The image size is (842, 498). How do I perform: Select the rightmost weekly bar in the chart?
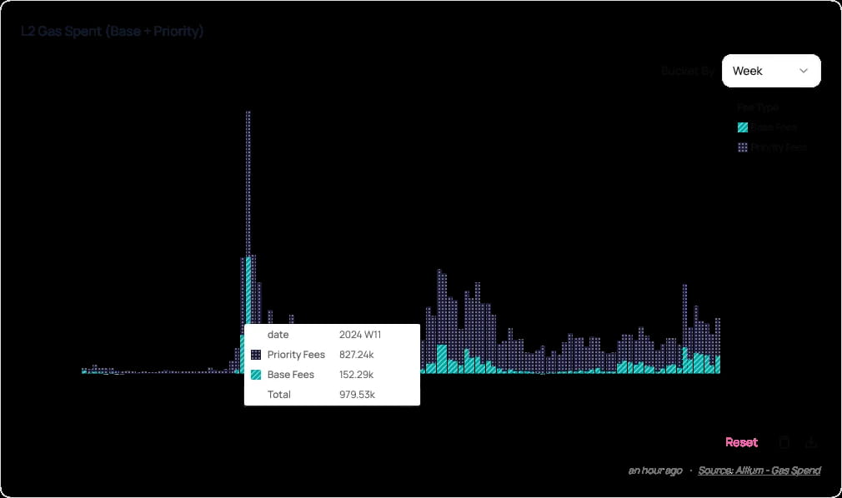click(718, 346)
